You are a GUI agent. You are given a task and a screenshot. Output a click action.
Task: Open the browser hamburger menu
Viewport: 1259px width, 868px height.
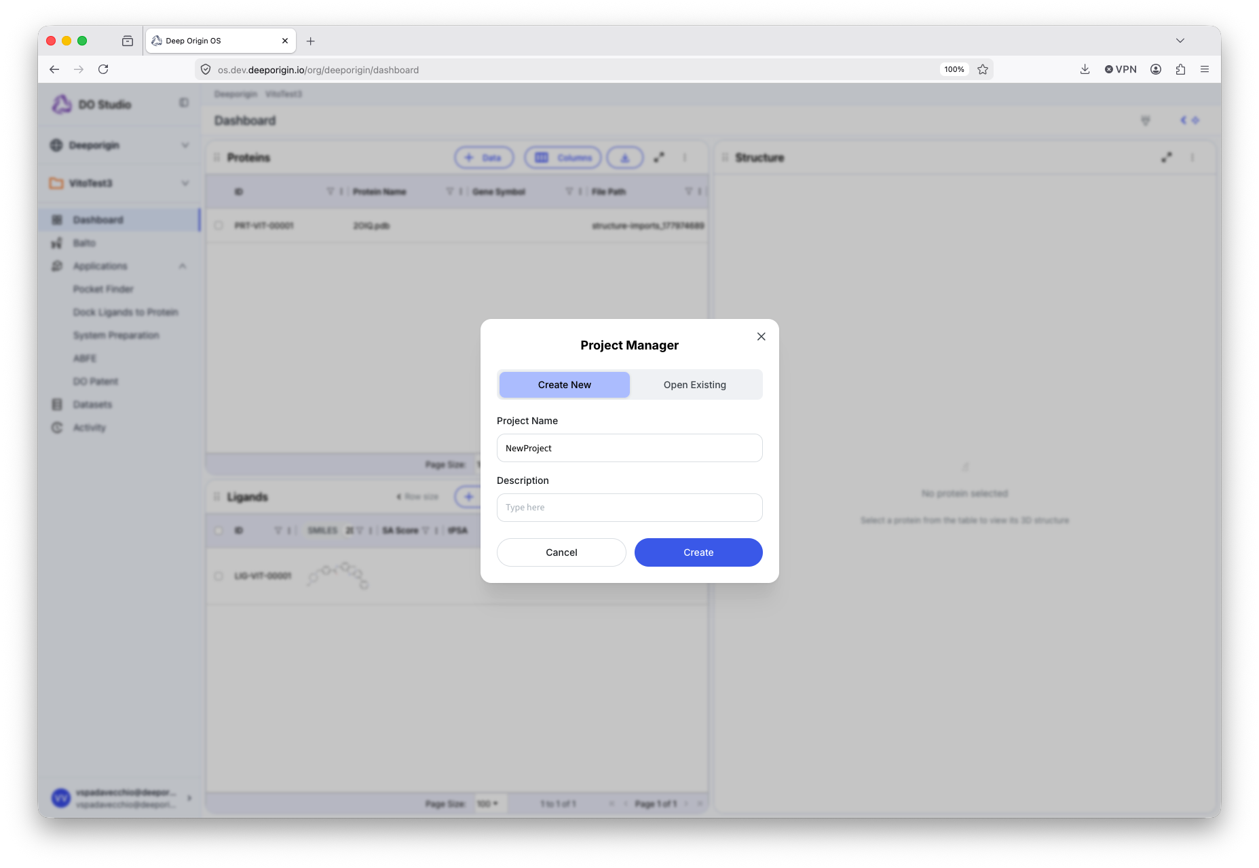(x=1205, y=69)
